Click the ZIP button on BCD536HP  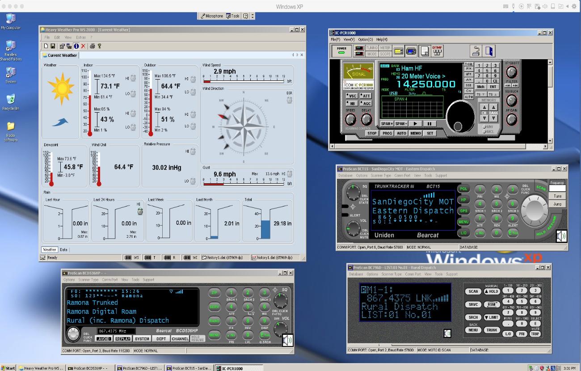click(x=215, y=293)
